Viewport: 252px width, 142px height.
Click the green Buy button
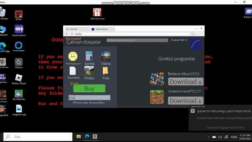[x=89, y=88]
